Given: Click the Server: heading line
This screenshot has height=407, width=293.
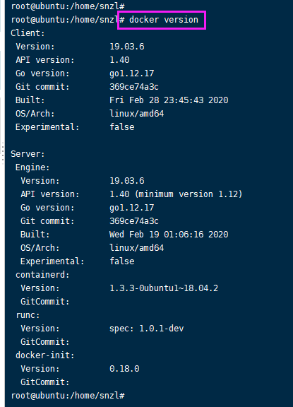Looking at the screenshot, I should point(28,154).
